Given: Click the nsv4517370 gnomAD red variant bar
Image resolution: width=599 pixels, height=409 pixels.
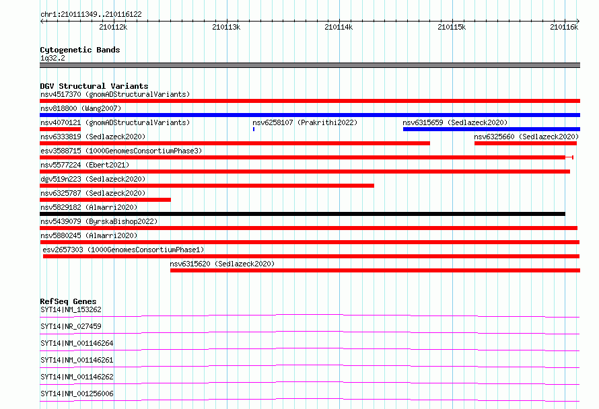Looking at the screenshot, I should pos(310,101).
